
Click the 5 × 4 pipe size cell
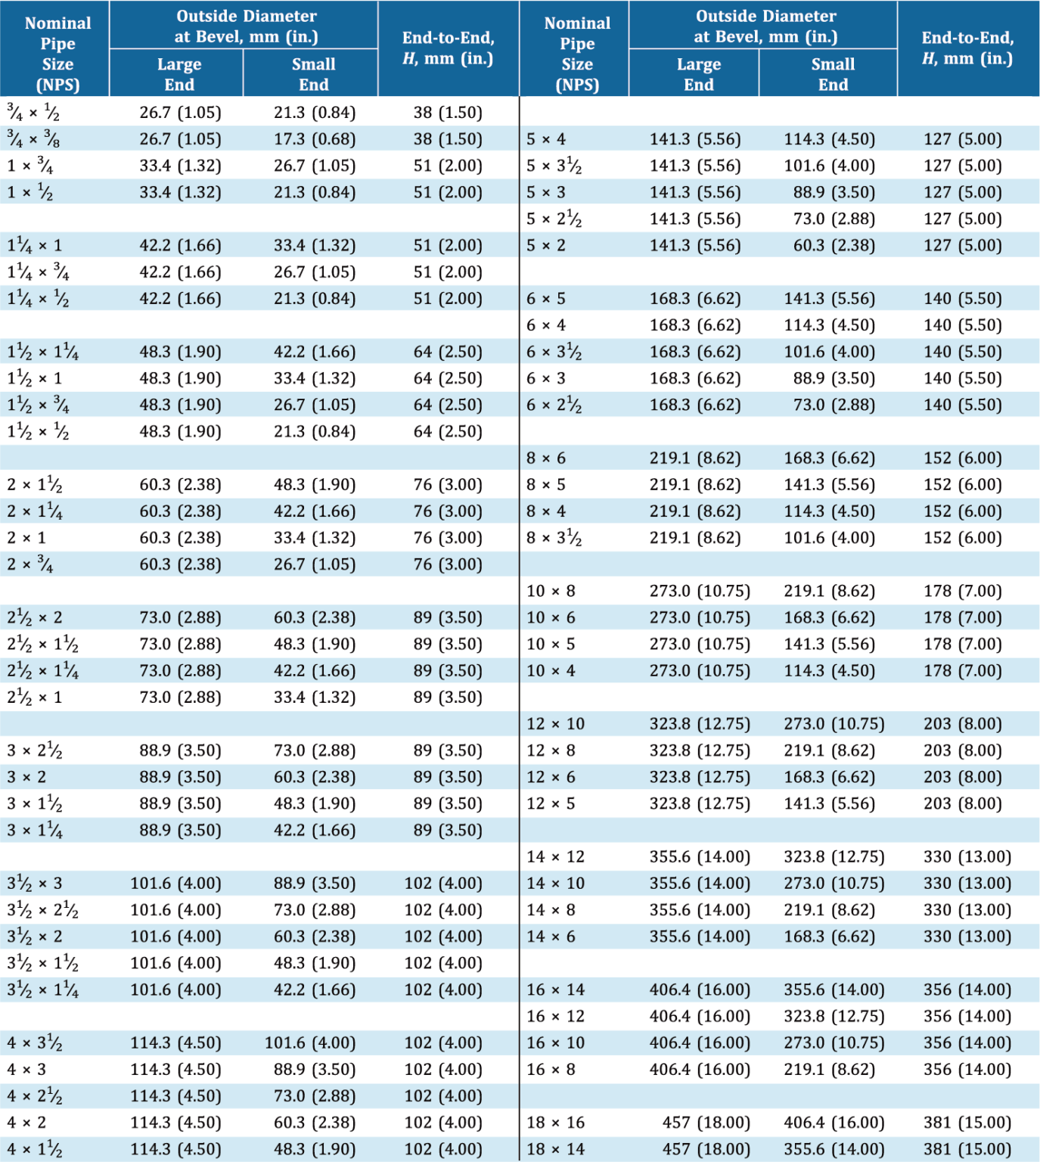click(x=546, y=139)
